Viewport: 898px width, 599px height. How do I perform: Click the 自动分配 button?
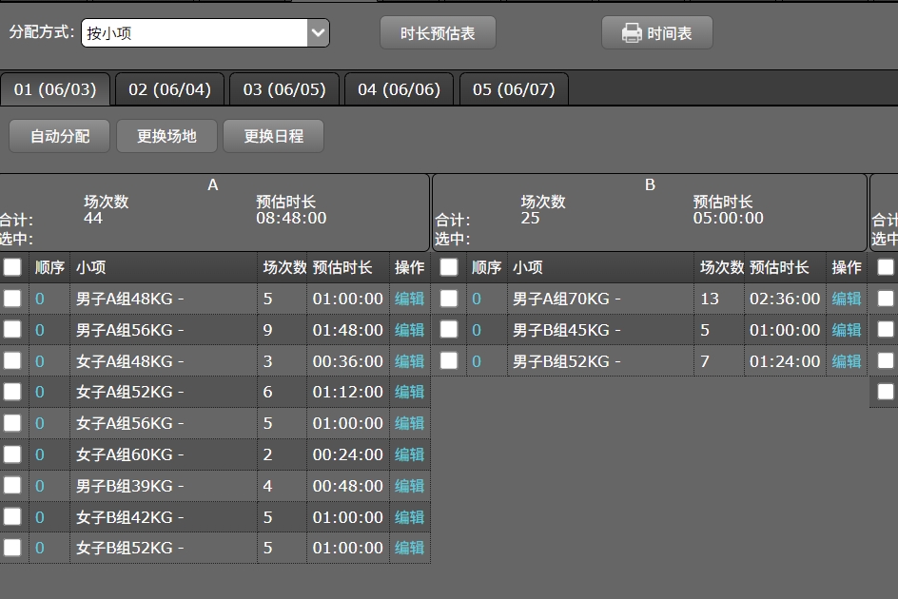point(58,135)
